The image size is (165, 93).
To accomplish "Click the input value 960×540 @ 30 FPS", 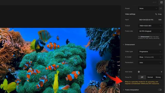I will (x=146, y=20).
